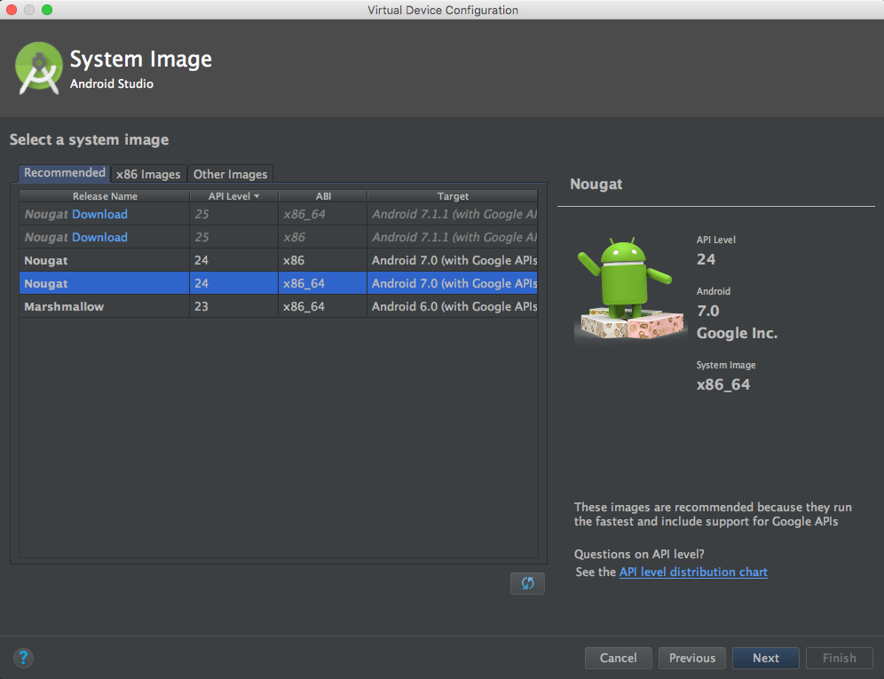Click the Android Studio logo icon
The height and width of the screenshot is (679, 884).
pos(38,68)
